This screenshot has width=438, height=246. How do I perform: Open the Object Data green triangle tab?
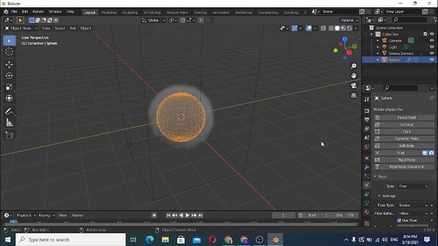click(x=367, y=203)
